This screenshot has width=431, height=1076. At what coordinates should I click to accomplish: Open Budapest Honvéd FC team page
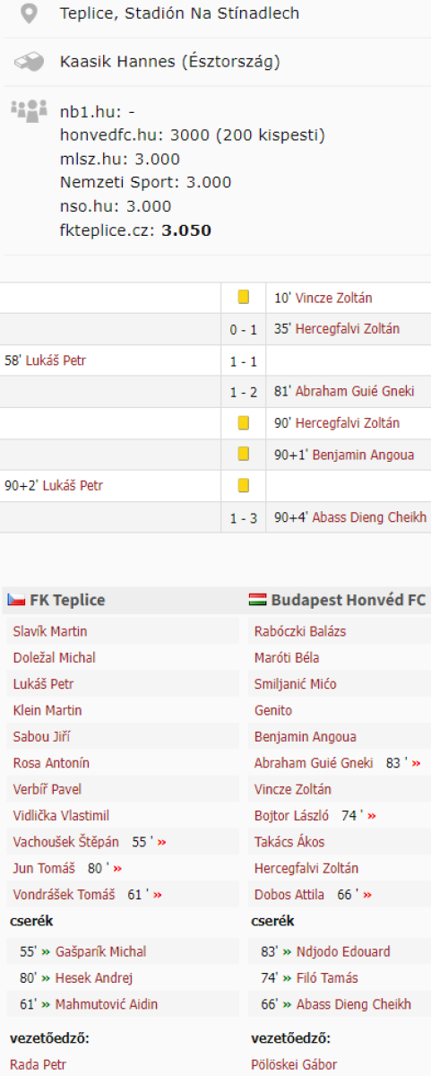[x=349, y=600]
